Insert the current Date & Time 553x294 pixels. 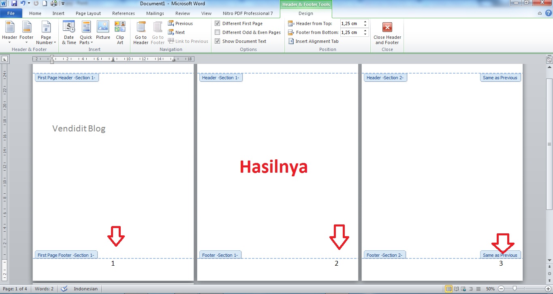tap(69, 33)
